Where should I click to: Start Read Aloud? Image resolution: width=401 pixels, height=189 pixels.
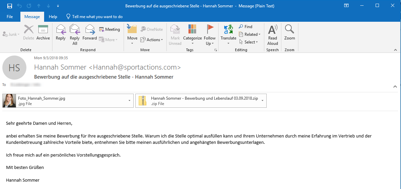(273, 35)
